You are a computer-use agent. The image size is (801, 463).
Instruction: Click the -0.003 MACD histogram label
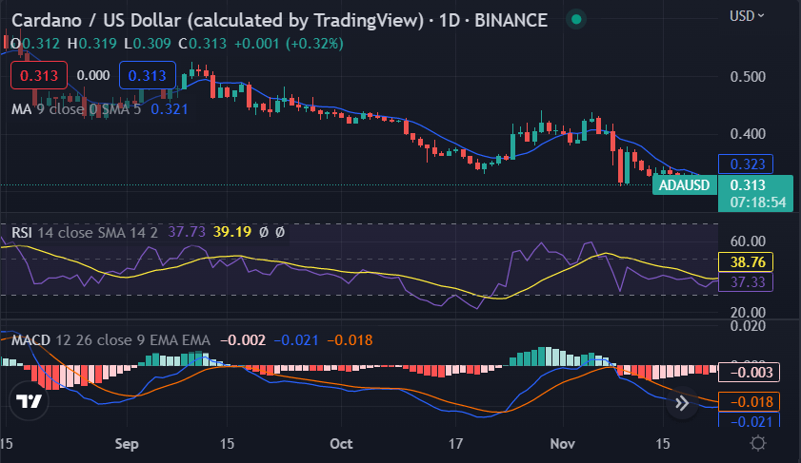pos(749,373)
